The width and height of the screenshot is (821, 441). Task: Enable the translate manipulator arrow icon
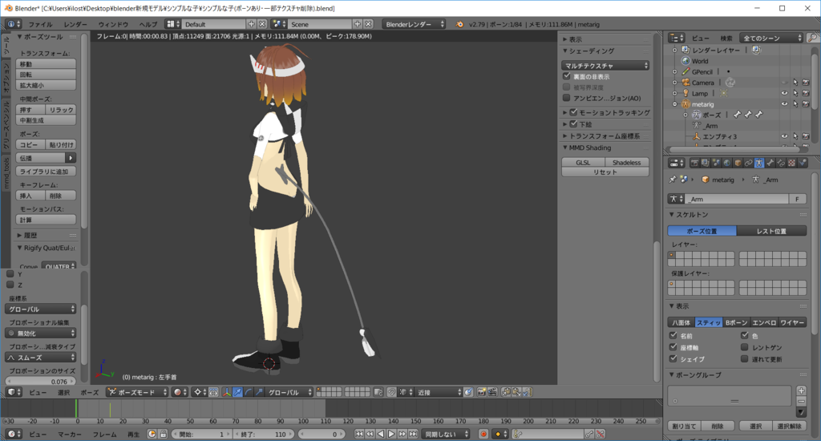coord(237,392)
